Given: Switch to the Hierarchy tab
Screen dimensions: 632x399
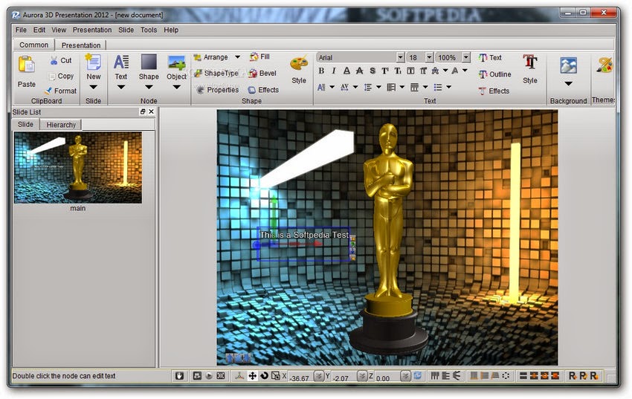Looking at the screenshot, I should [61, 124].
